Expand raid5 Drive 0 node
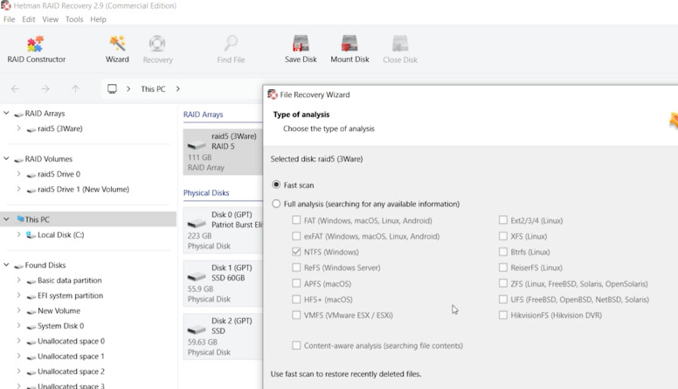 pyautogui.click(x=18, y=173)
